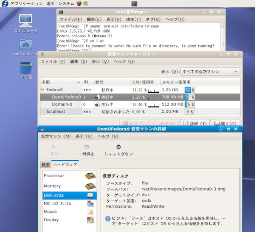
Task: Open terminal ファイル(F) menu
Action: [71, 20]
